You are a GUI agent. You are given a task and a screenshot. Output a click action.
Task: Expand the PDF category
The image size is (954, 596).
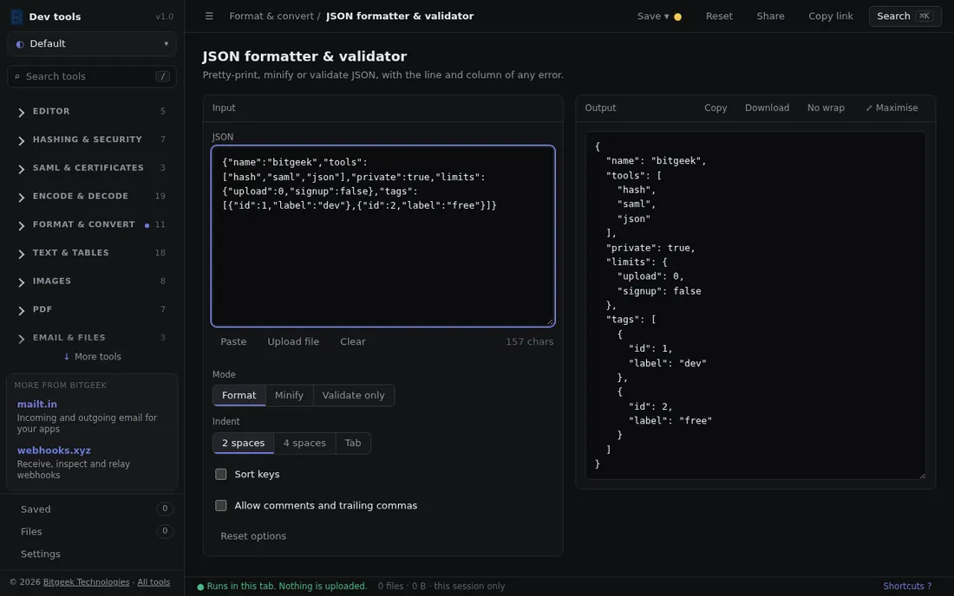pyautogui.click(x=92, y=309)
